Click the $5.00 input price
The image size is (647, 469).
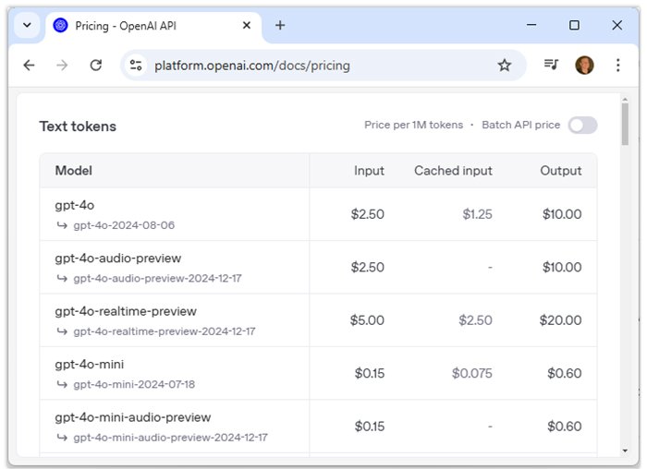tap(367, 320)
